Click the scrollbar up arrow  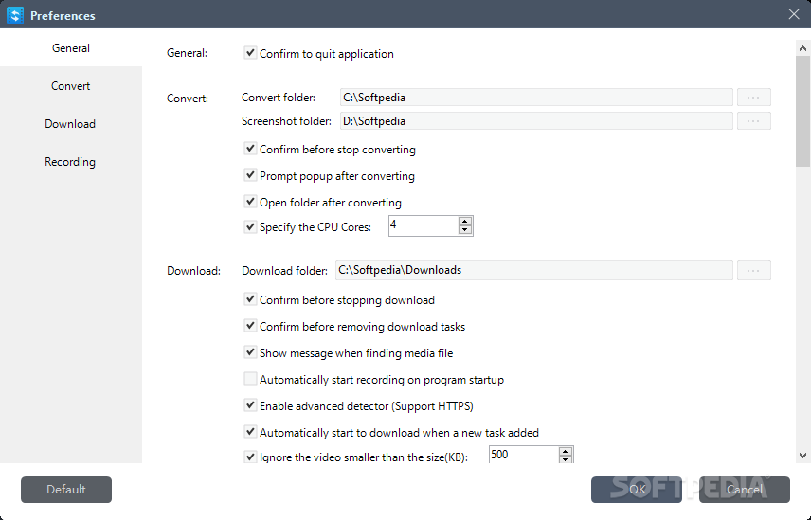[802, 48]
